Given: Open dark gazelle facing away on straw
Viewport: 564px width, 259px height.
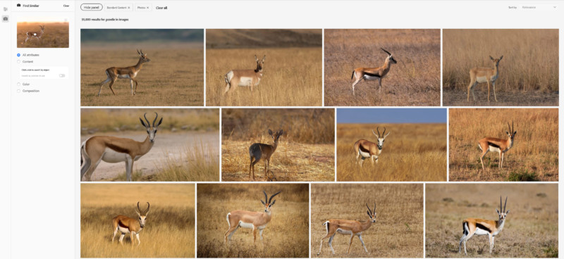Looking at the screenshot, I should pyautogui.click(x=278, y=145).
